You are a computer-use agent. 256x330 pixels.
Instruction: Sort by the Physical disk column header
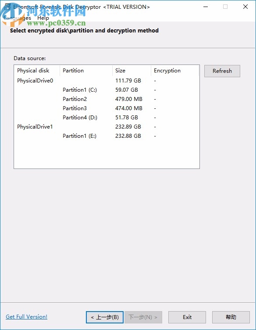pos(37,71)
